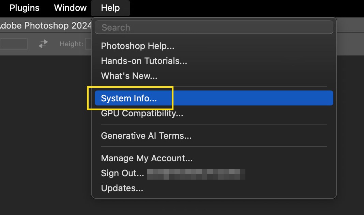Check GPU Compatibility
364x215 pixels.
tap(142, 113)
